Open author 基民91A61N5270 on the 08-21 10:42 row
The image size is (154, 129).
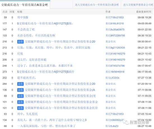pyautogui.click(x=115, y=60)
